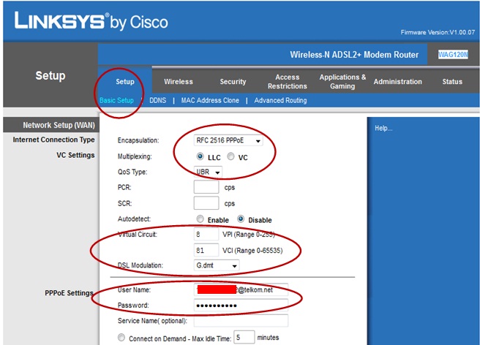Click the VC Settings label

click(75, 155)
